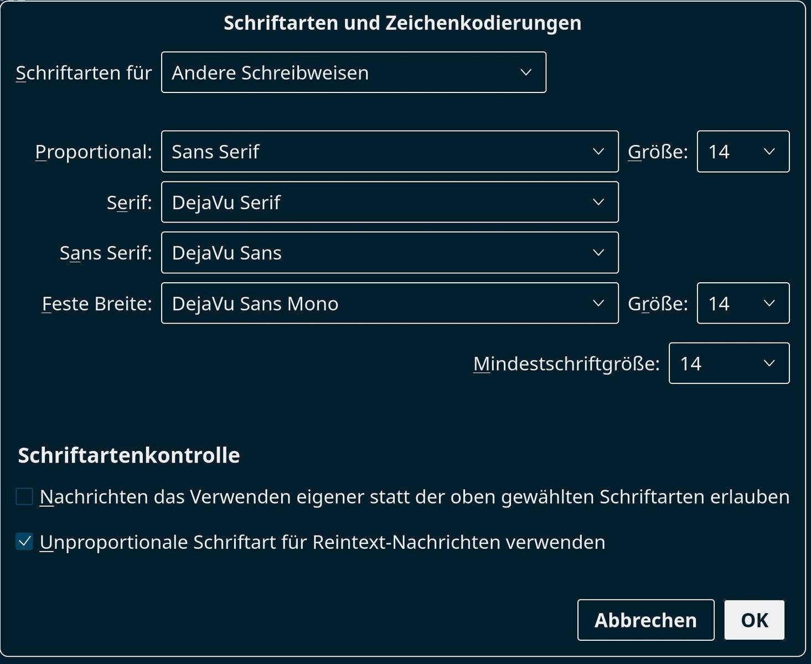Uncheck 'Unproportionale Schriftart für Reintext-Nachrichten' checkbox
Screen dimensions: 811x664
coord(24,542)
